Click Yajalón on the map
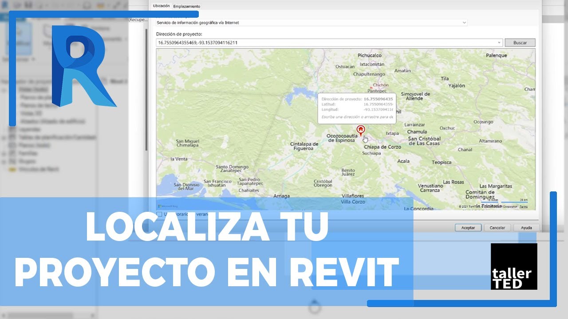 [x=456, y=86]
